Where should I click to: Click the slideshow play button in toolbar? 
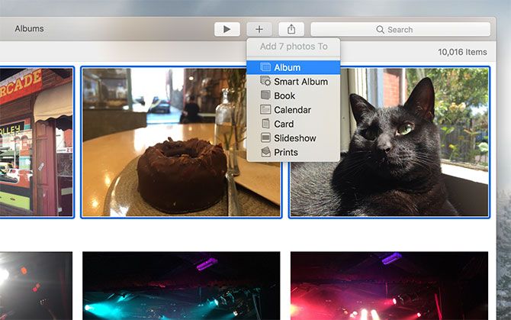coord(227,29)
